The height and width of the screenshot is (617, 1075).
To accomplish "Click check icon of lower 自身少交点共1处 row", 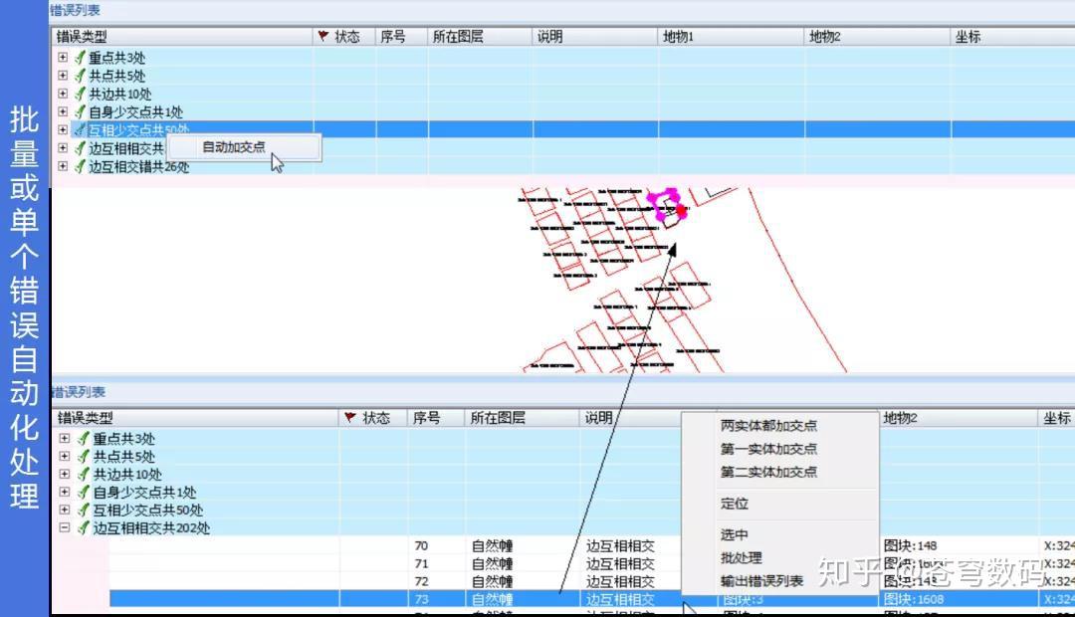I will (84, 492).
